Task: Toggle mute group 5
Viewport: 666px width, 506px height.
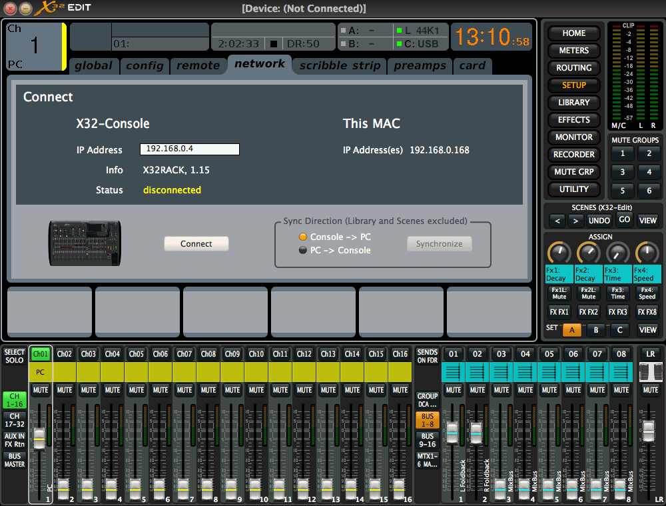Action: tap(623, 191)
